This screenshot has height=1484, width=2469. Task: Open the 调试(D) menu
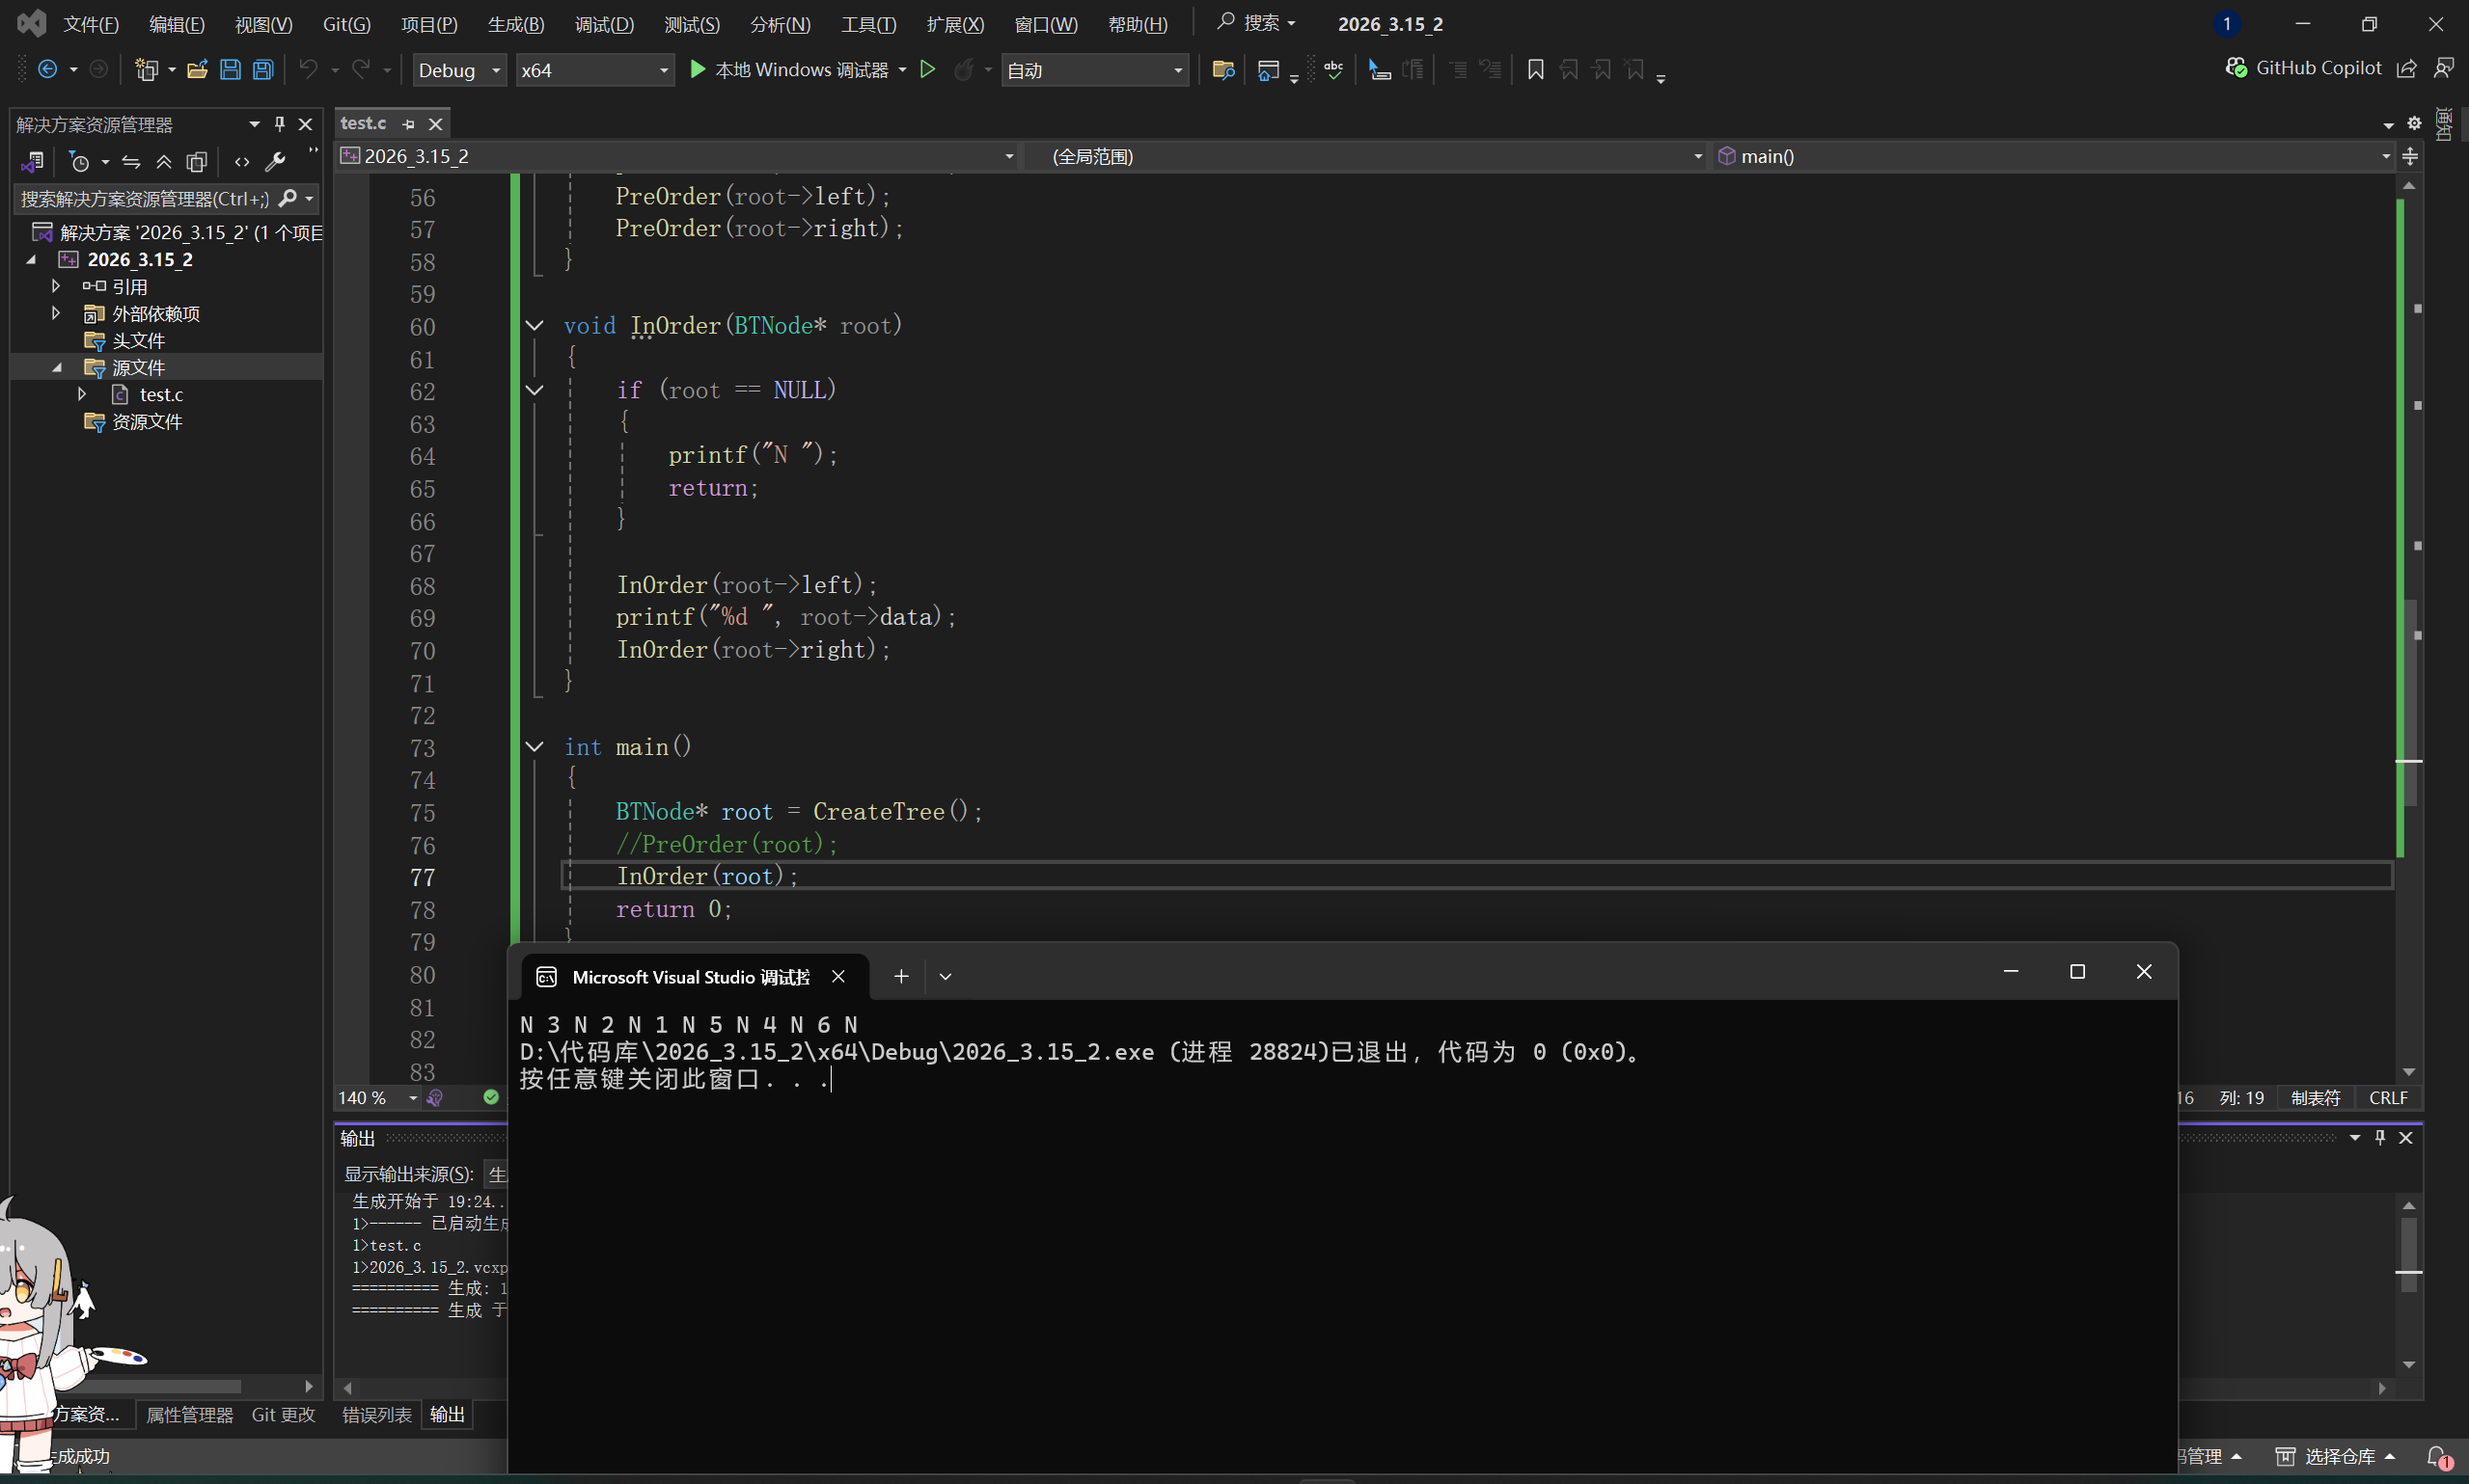pos(603,24)
